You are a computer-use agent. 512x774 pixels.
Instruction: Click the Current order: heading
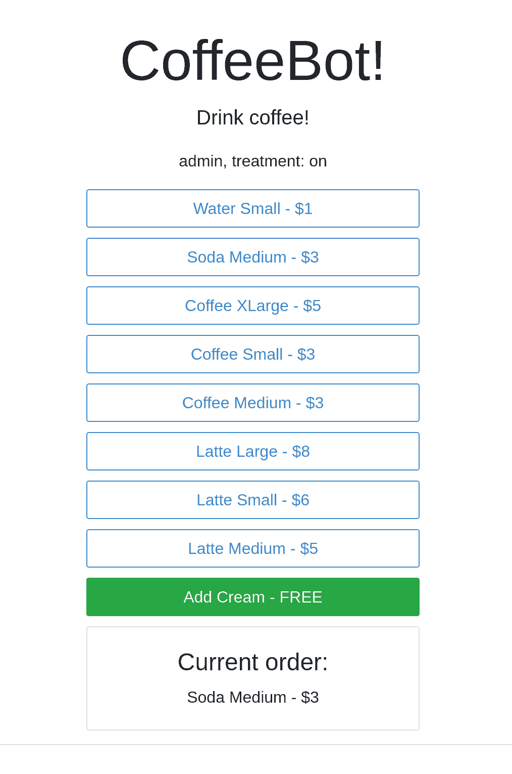point(253,662)
